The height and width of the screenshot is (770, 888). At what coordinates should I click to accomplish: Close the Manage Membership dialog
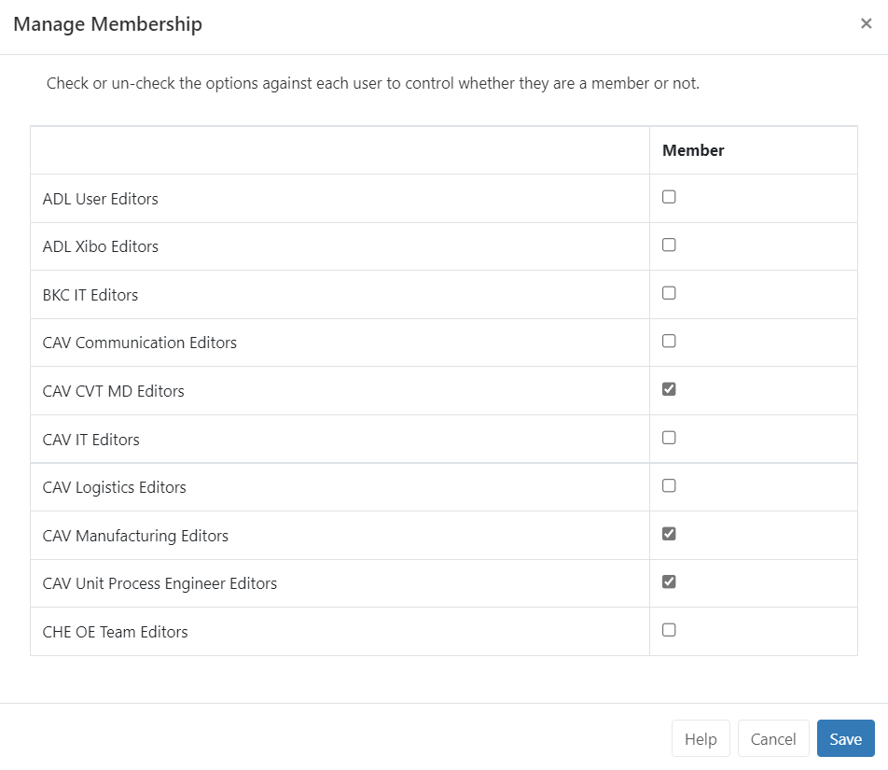coord(866,23)
